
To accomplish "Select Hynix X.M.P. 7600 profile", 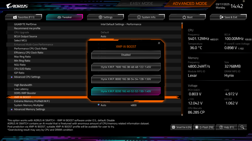I will tap(126, 67).
